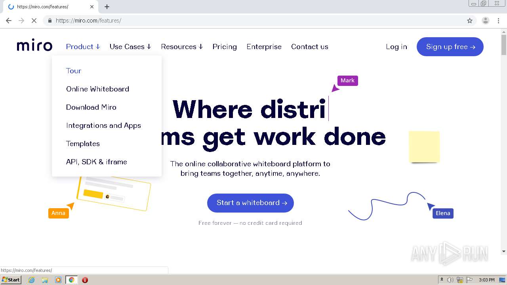Image resolution: width=507 pixels, height=285 pixels.
Task: Click Log in link
Action: tap(396, 47)
